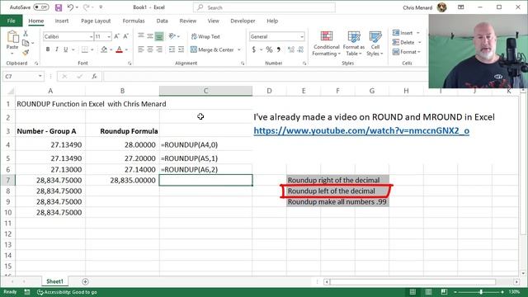Open Format as Table gallery
This screenshot has width=528, height=297.
[354, 44]
